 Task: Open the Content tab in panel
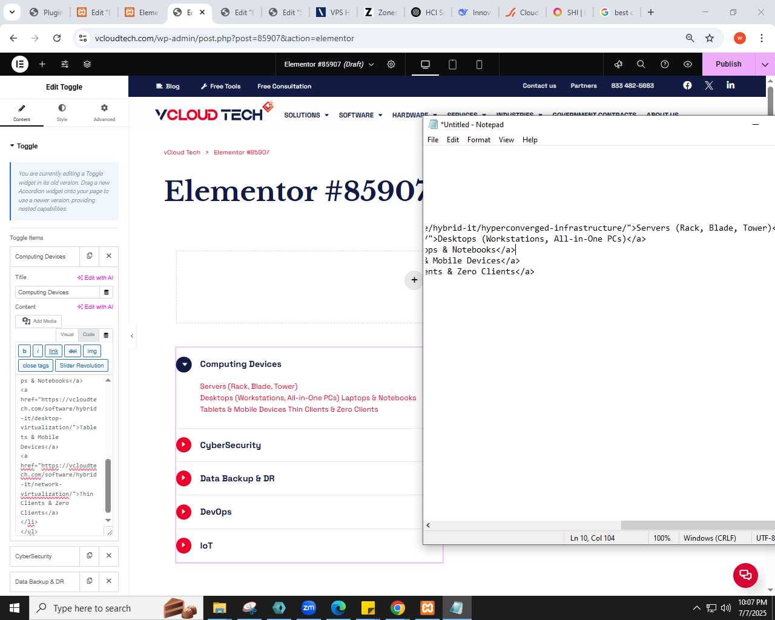pyautogui.click(x=22, y=113)
